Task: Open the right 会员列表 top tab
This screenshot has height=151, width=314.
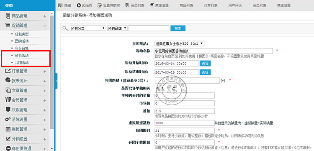Action: pos(259,5)
